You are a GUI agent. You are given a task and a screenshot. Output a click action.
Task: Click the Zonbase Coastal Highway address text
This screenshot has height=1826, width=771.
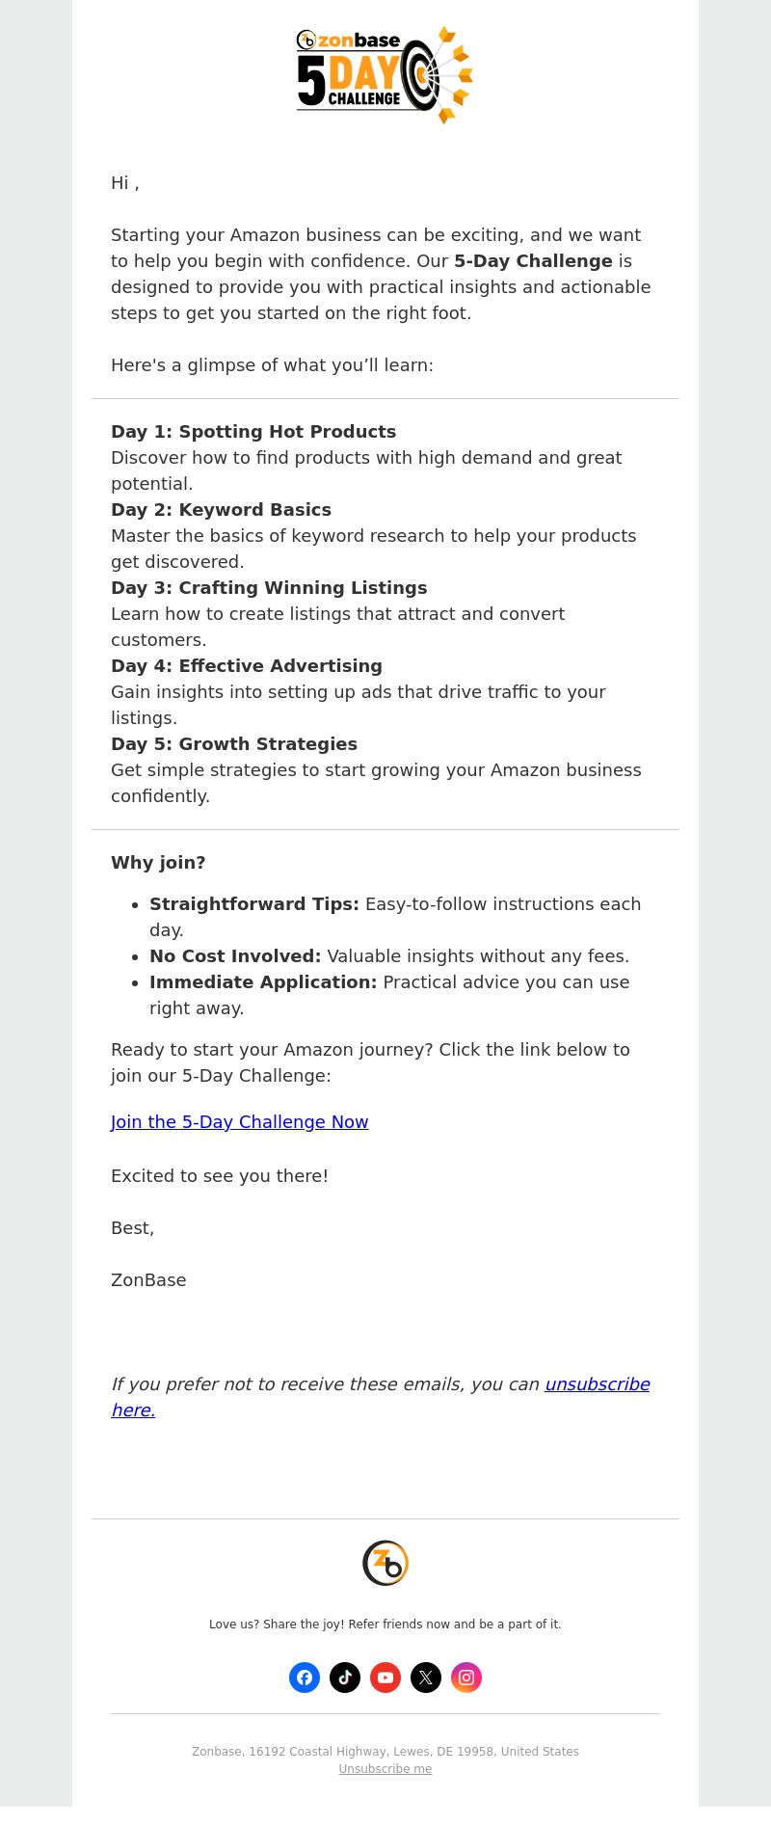[x=385, y=1752]
